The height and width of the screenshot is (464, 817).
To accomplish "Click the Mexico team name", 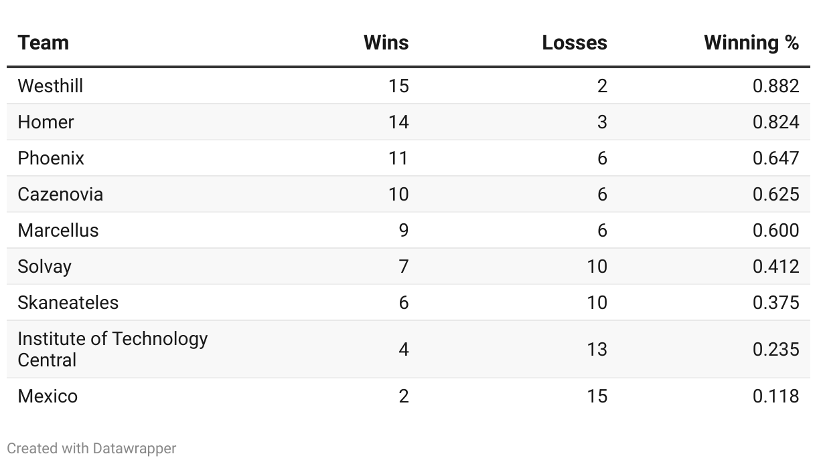I will [x=48, y=396].
